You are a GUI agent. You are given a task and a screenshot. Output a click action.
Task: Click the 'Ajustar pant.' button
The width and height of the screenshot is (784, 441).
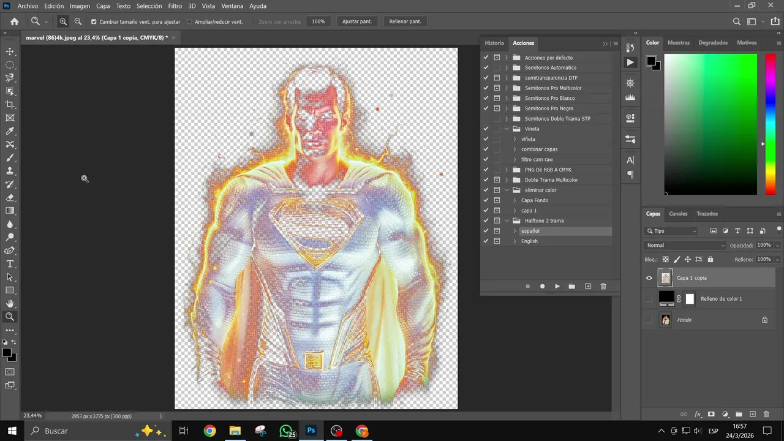click(x=357, y=21)
